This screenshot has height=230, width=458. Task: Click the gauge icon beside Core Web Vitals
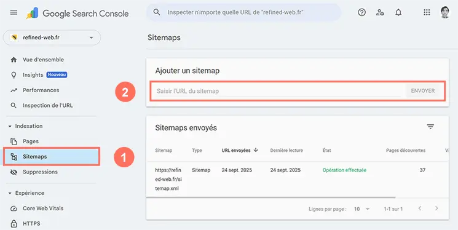(x=14, y=208)
